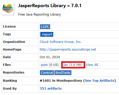This screenshot has width=119, height=95.
Task: Download the jar (3.6 MB) file
Action: pos(73,65)
